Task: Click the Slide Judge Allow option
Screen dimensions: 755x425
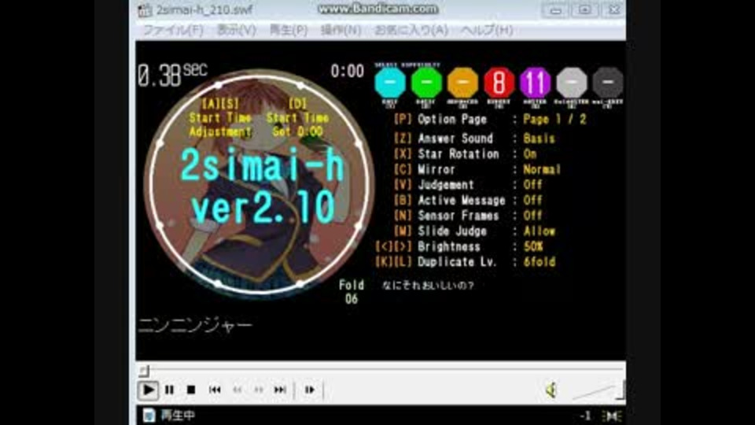Action: coord(474,231)
